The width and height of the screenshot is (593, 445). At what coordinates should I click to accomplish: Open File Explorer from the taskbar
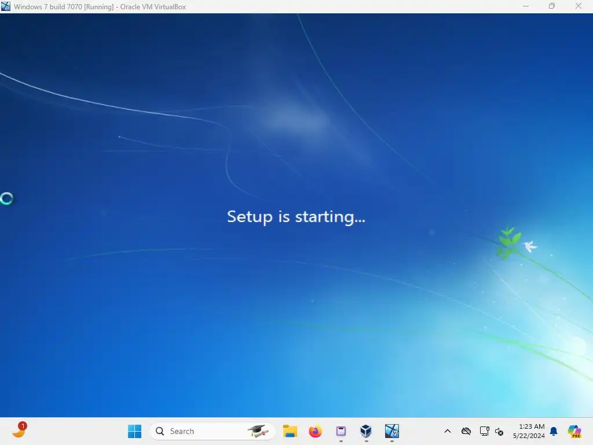click(290, 431)
